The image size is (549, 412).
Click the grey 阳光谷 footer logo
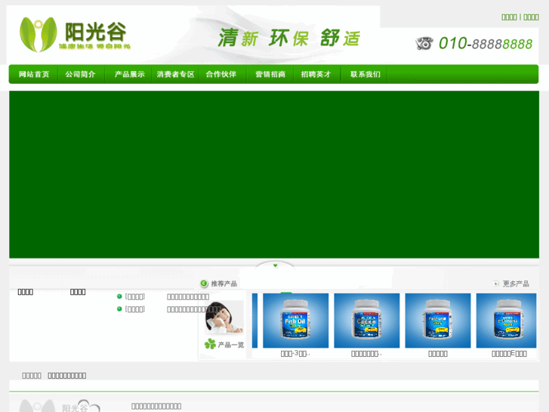tap(60, 405)
